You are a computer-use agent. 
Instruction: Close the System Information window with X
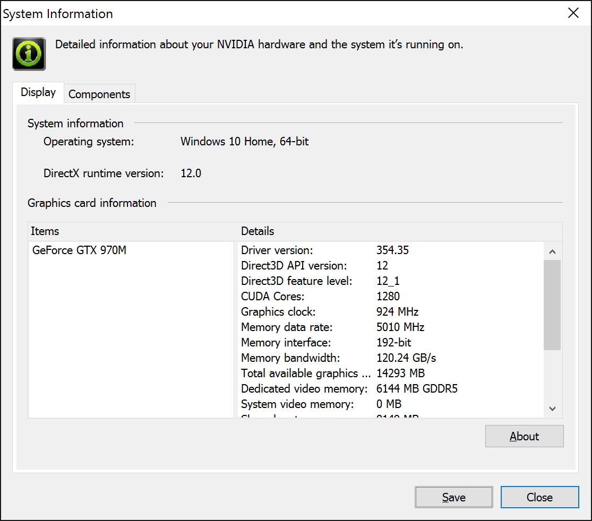573,13
